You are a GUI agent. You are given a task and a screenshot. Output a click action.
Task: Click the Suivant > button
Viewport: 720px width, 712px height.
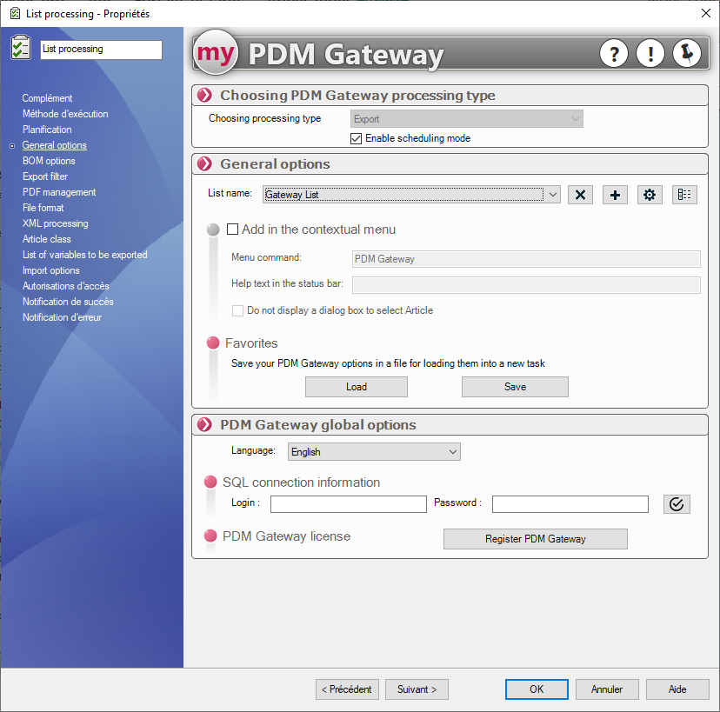click(x=417, y=689)
